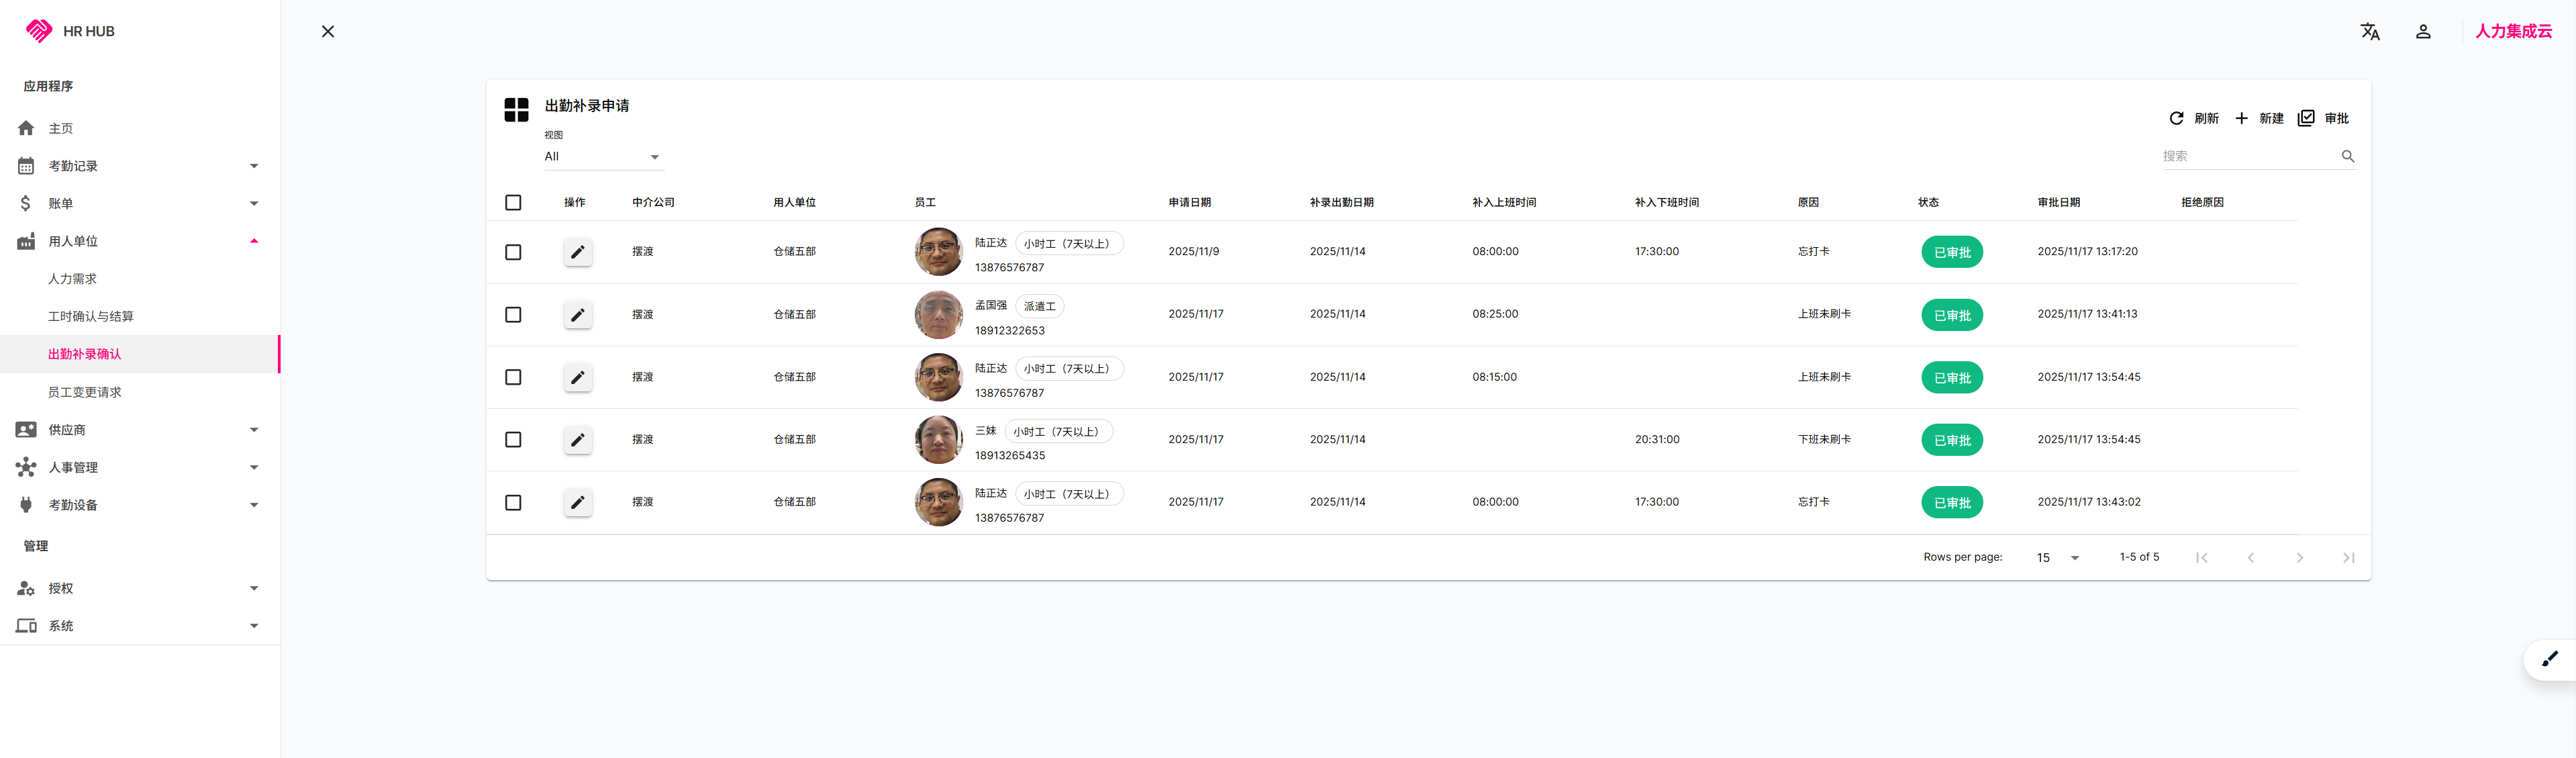Screen dimensions: 2576x758
Task: Click the translate language icon
Action: 2369,32
